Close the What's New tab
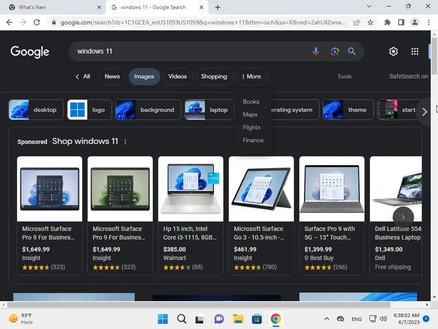The image size is (438, 329). tap(99, 7)
